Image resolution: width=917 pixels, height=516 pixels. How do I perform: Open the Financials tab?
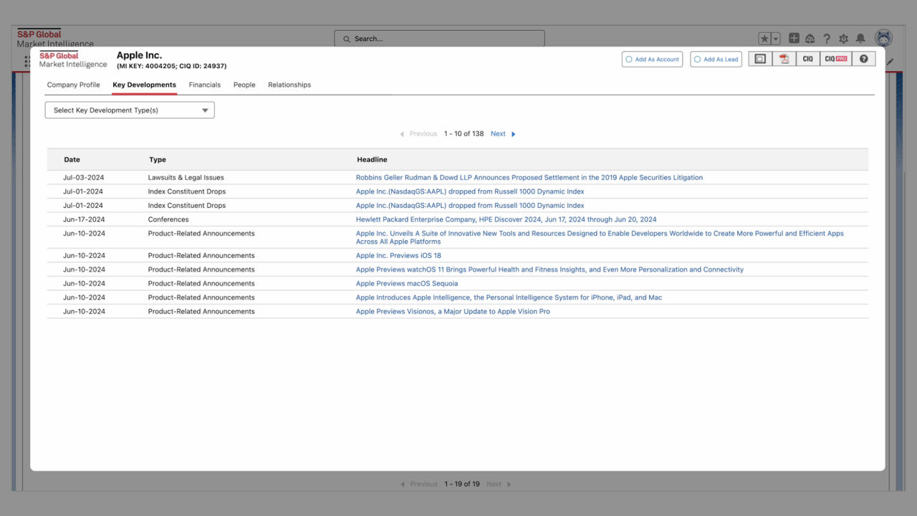205,85
